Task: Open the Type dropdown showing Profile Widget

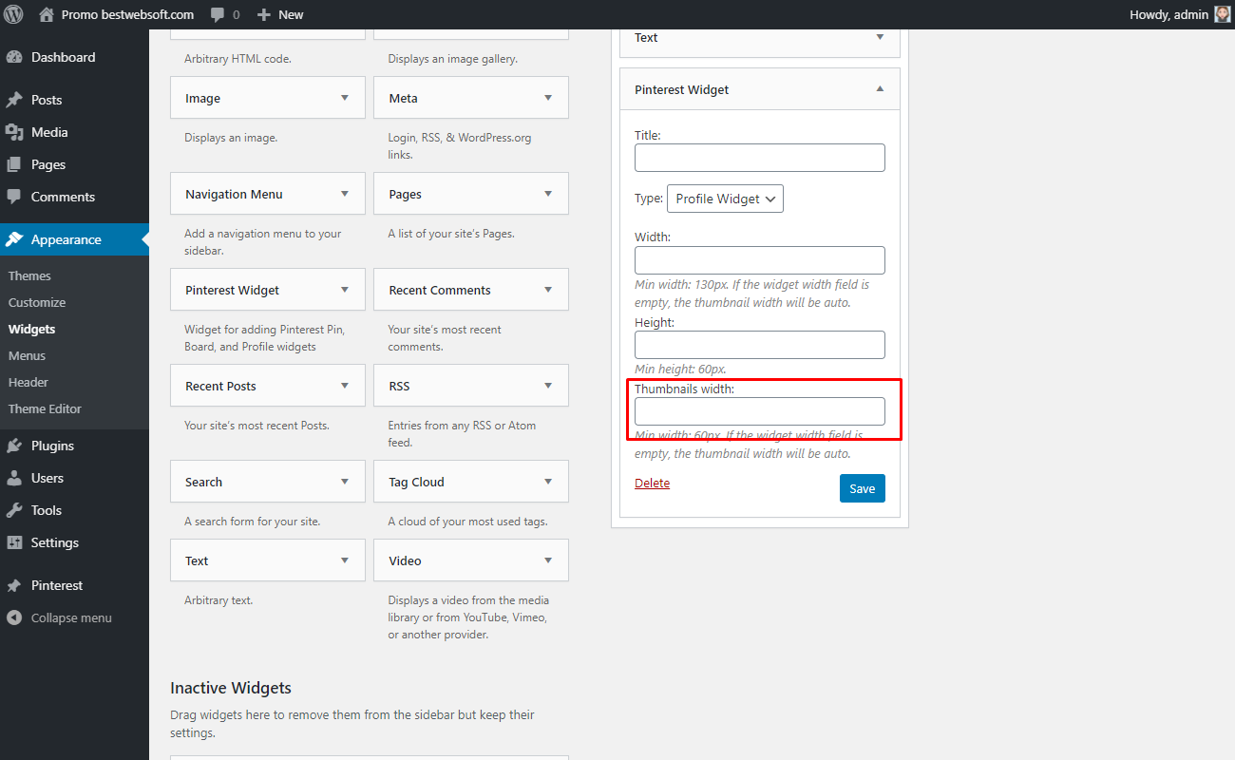Action: click(725, 199)
